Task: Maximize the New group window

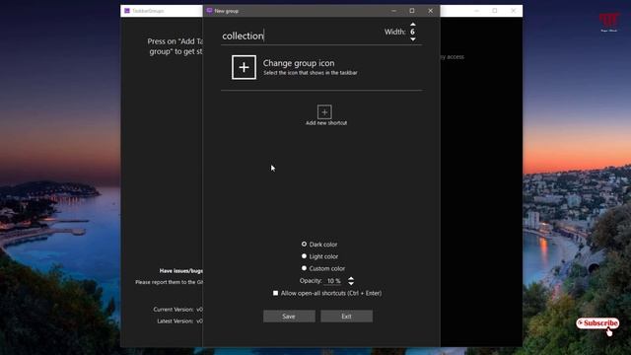Action: [412, 11]
